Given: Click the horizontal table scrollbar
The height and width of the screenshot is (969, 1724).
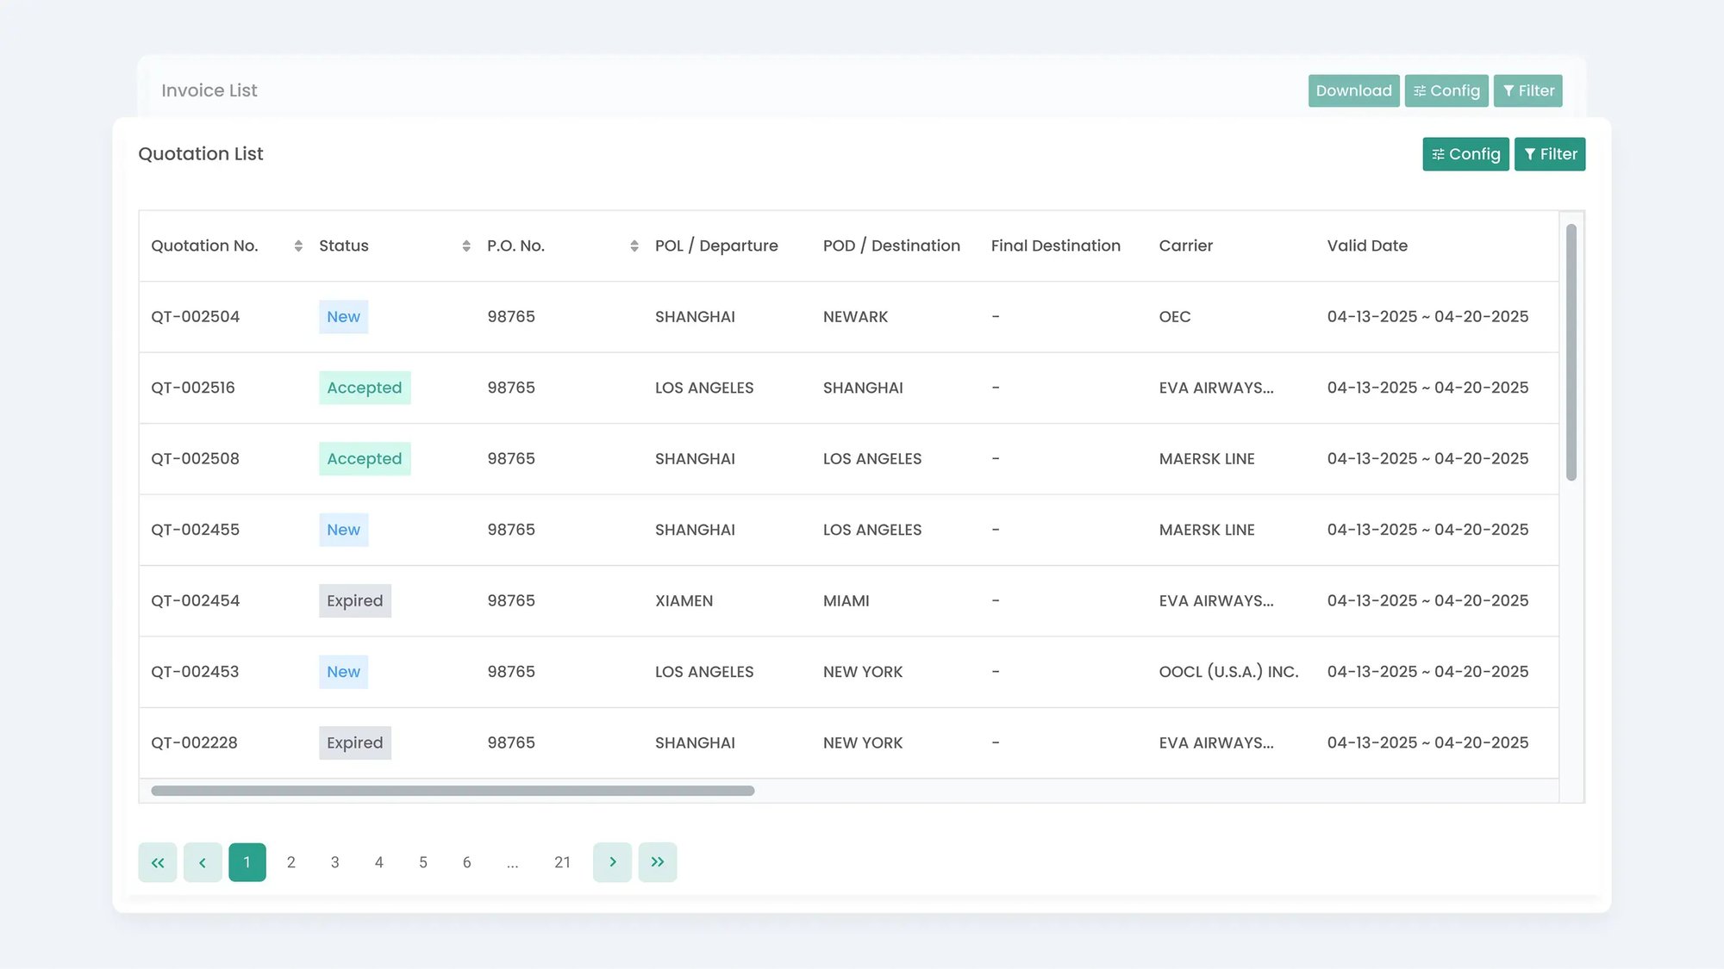Looking at the screenshot, I should point(453,791).
